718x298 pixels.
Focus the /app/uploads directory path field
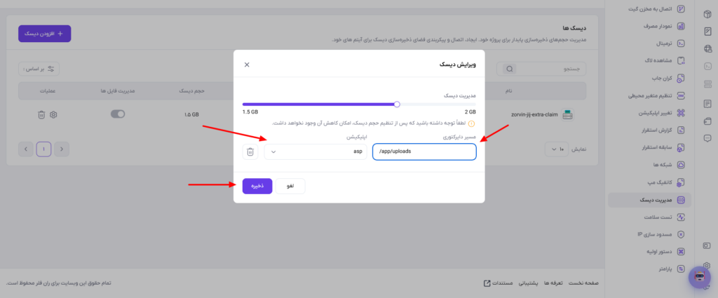[x=424, y=152]
